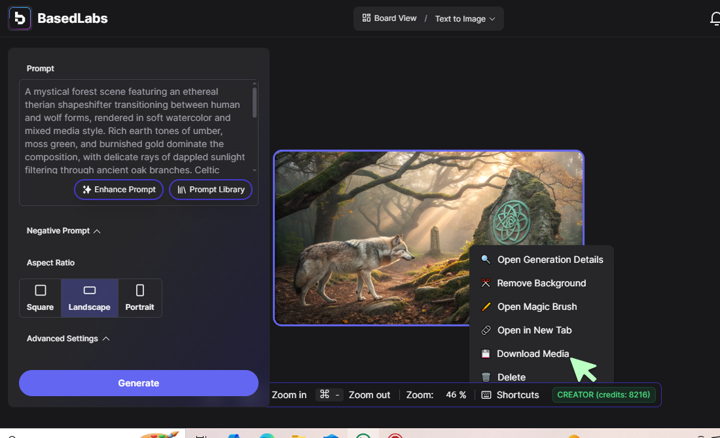The width and height of the screenshot is (720, 438).
Task: Click the BasedLabs logo icon
Action: pyautogui.click(x=20, y=18)
